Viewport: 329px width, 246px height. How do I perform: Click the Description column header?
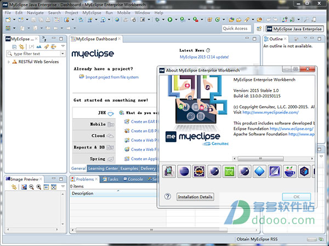pyautogui.click(x=114, y=194)
